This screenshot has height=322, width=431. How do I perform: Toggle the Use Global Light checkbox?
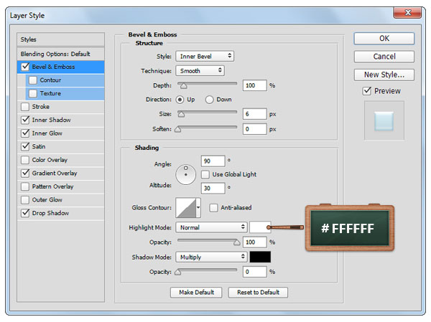205,174
